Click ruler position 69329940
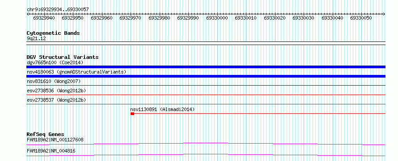Image resolution: width=398 pixels, height=161 pixels. coord(44,18)
